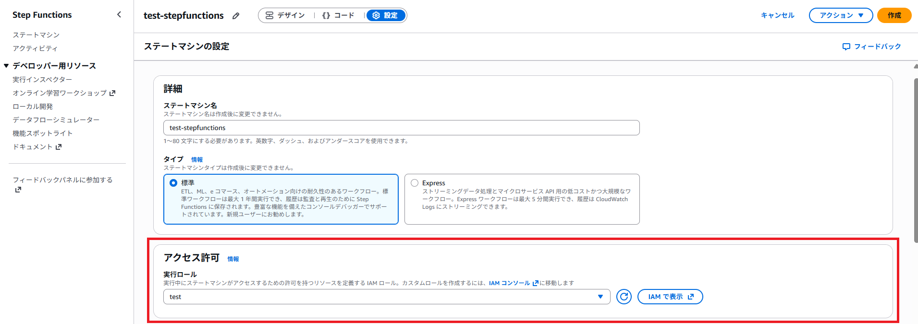Click external link icon beside ドキュメント
Image resolution: width=918 pixels, height=324 pixels.
coord(59,147)
